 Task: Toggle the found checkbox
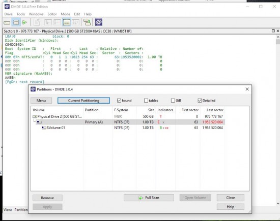pyautogui.click(x=119, y=101)
